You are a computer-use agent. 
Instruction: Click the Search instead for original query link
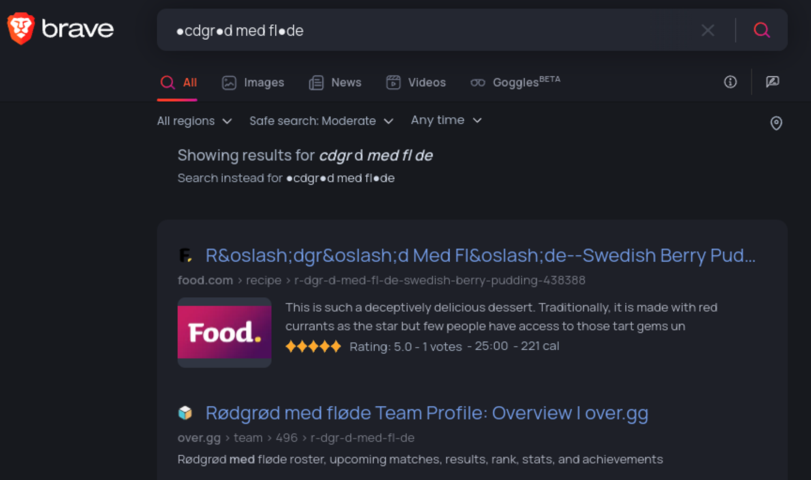pos(340,178)
